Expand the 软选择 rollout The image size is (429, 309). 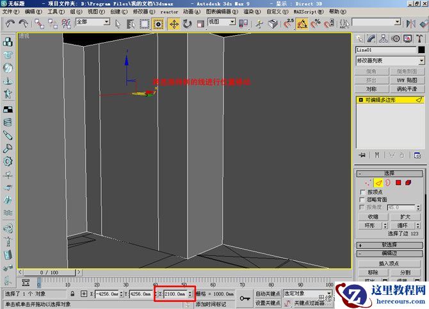pos(389,245)
